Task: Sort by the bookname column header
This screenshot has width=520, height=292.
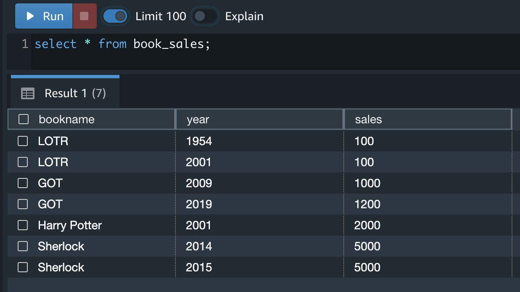Action: pos(67,119)
